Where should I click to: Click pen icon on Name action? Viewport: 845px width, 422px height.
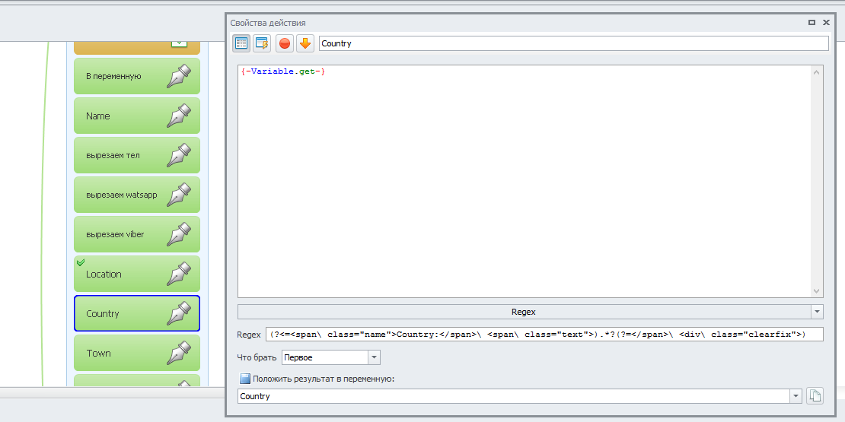click(179, 116)
